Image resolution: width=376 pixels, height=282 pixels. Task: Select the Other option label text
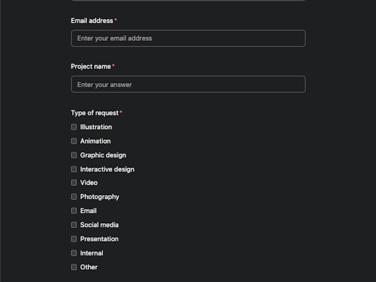89,267
